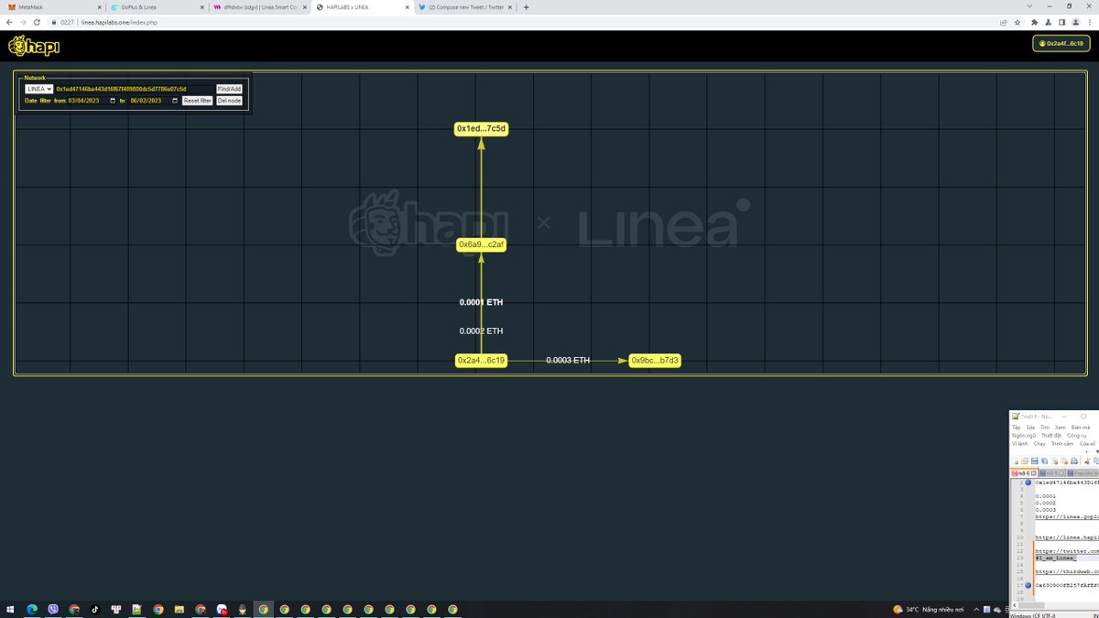Image resolution: width=1099 pixels, height=618 pixels.
Task: Click the New file icon in Notepad++ toolbar
Action: [1015, 461]
